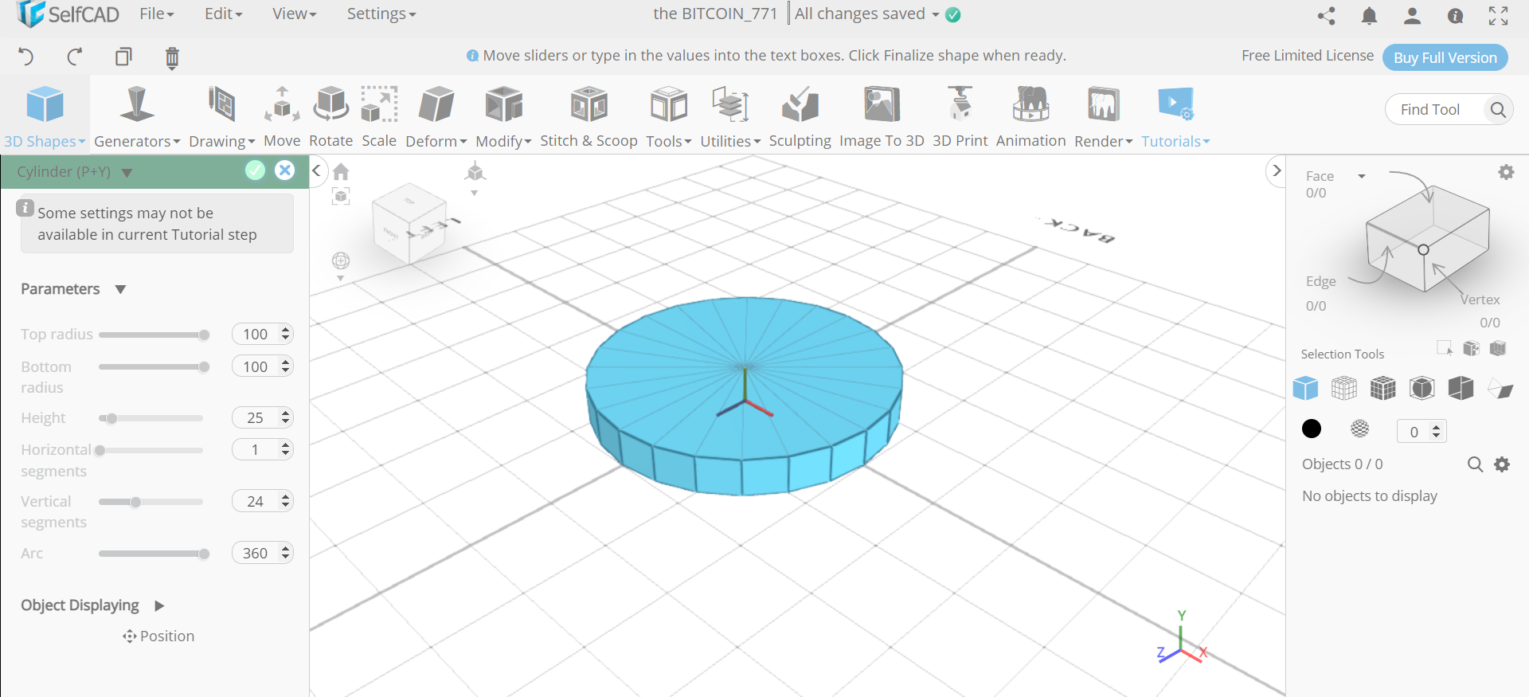
Task: Click the share icon
Action: (x=1326, y=15)
